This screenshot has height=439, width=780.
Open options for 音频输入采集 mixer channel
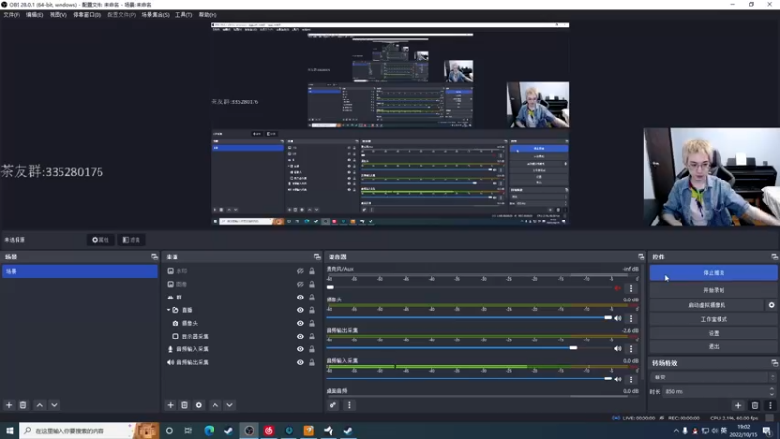(631, 379)
